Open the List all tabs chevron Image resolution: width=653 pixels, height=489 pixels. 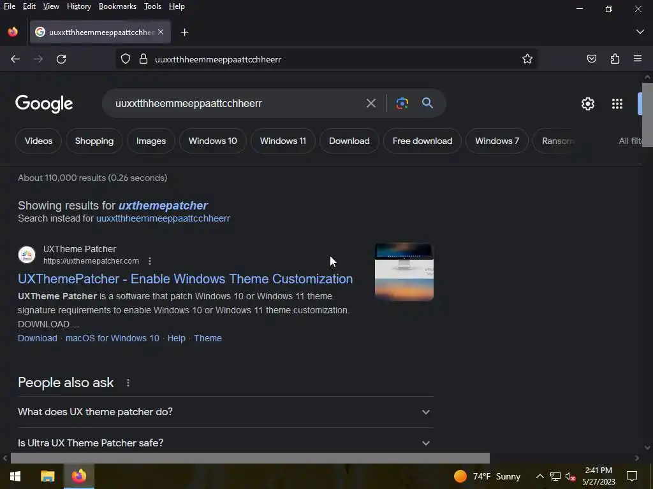pyautogui.click(x=640, y=32)
